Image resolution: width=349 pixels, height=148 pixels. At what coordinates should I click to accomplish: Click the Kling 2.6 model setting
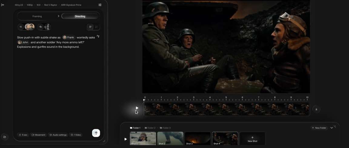tap(19, 5)
